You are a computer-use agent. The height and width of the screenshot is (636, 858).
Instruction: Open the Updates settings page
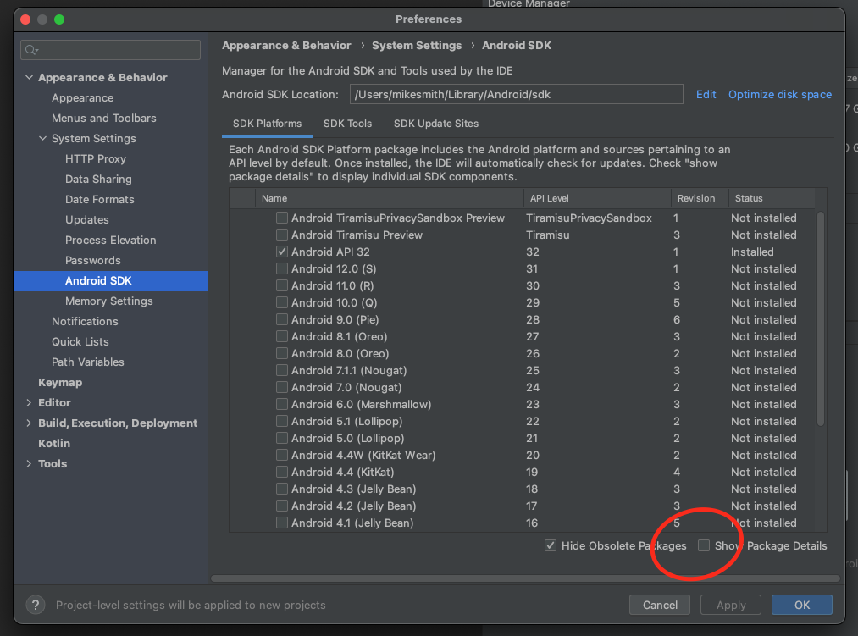(87, 219)
